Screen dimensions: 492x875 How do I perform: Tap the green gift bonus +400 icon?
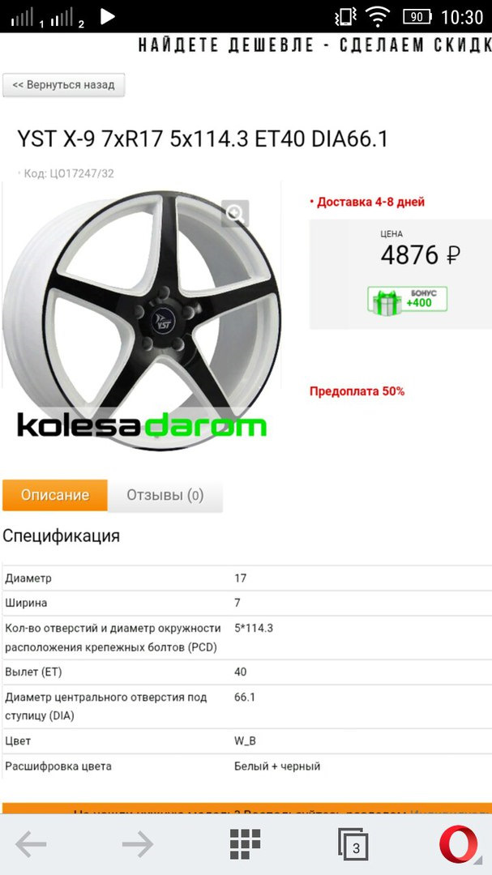coord(407,301)
